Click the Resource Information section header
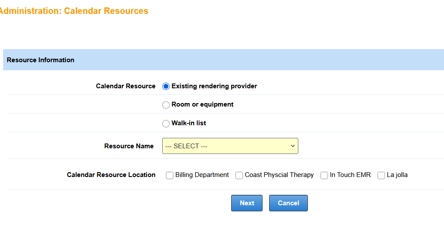This screenshot has height=227, width=444. (x=41, y=60)
